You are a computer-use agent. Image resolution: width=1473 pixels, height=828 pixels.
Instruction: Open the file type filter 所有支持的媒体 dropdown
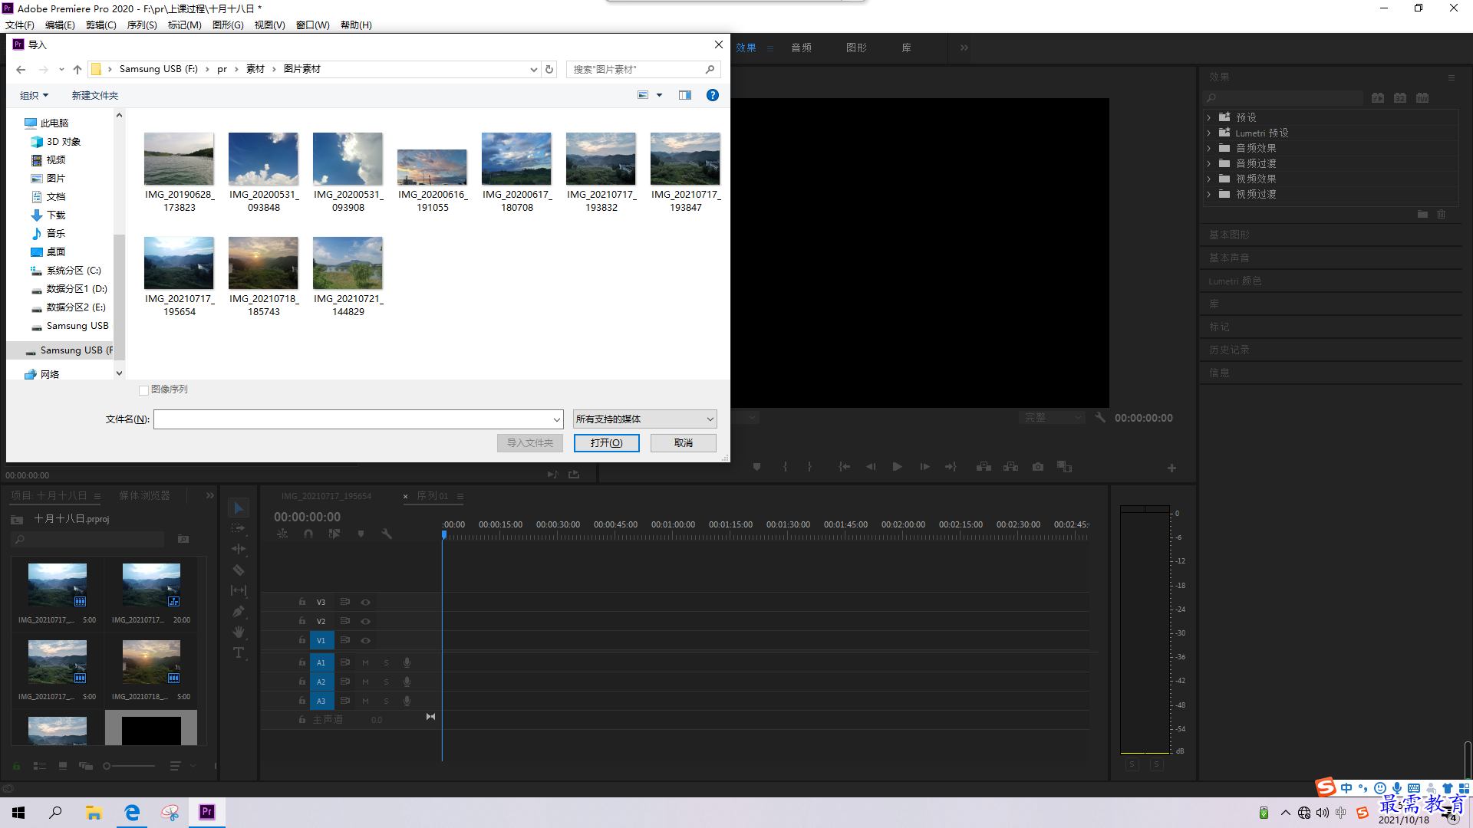pos(644,419)
